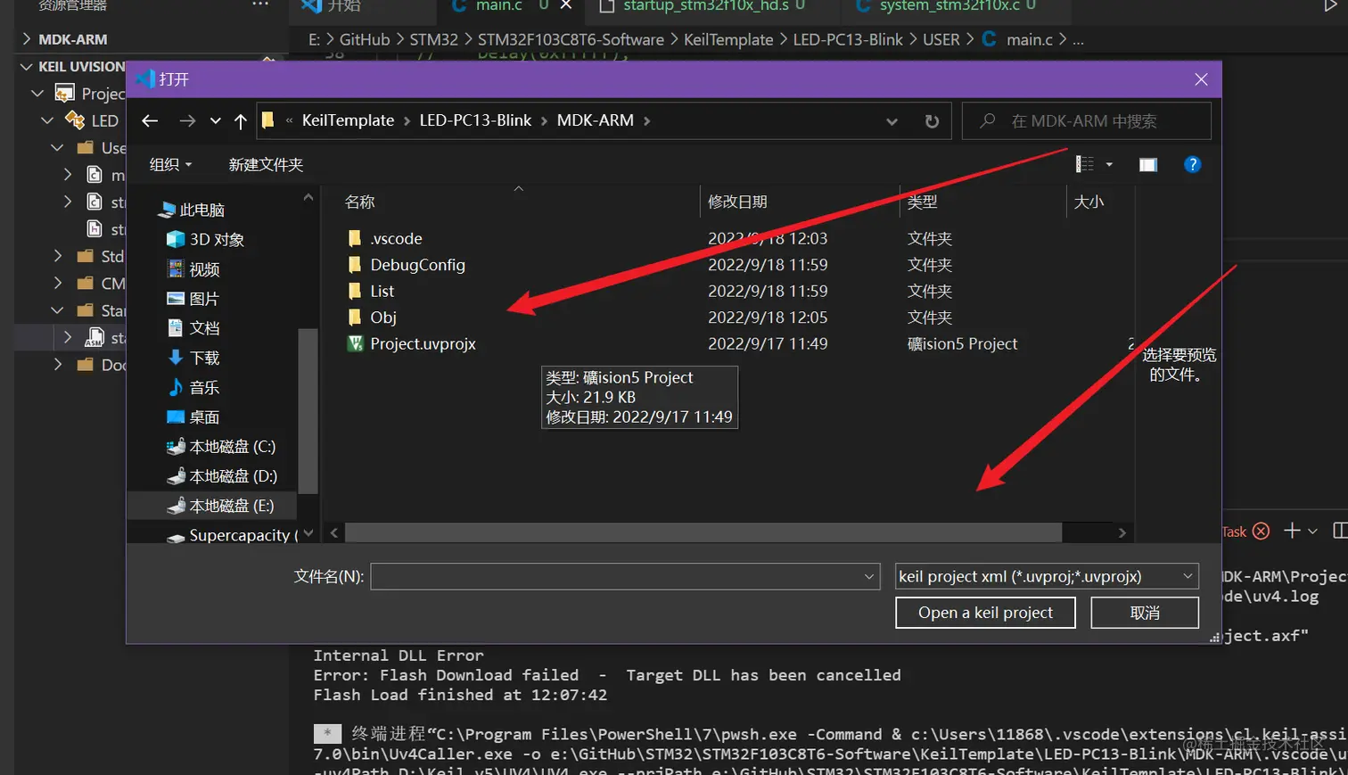Go forward in the open dialog
The width and height of the screenshot is (1348, 775).
coord(187,120)
